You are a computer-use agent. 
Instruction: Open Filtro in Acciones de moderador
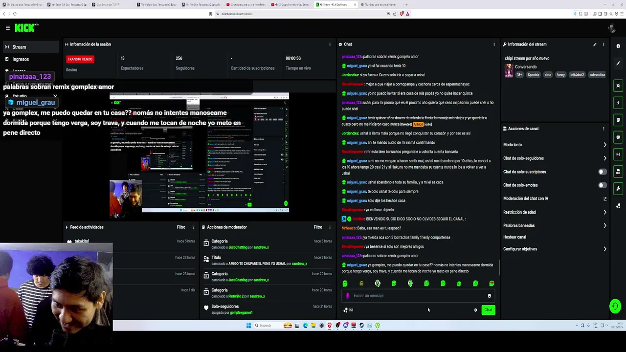click(318, 227)
